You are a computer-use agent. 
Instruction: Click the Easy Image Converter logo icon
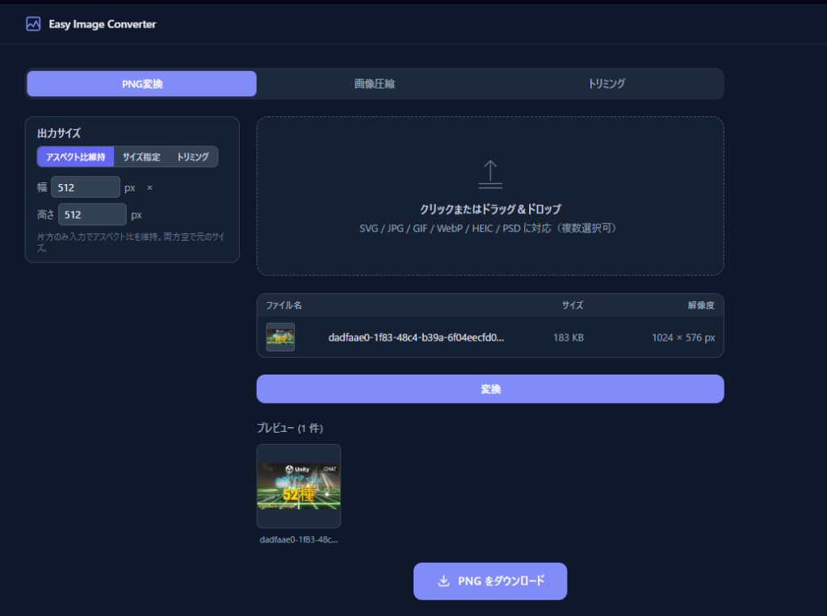coord(33,24)
